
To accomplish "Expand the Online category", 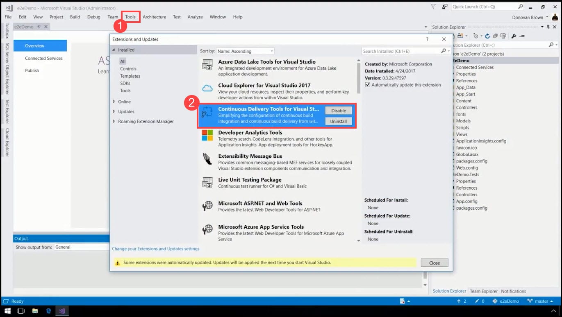I will (x=114, y=102).
